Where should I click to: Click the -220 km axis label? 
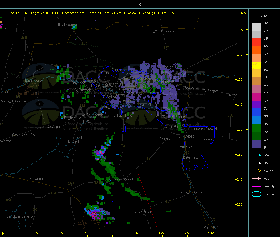(240, 204)
